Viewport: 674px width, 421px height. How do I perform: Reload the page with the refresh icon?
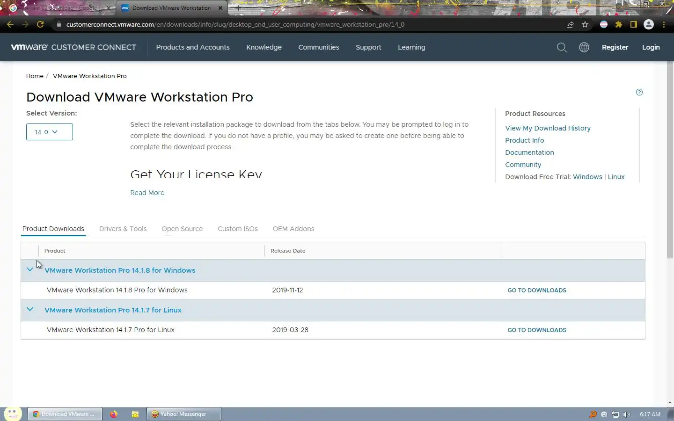pyautogui.click(x=40, y=24)
